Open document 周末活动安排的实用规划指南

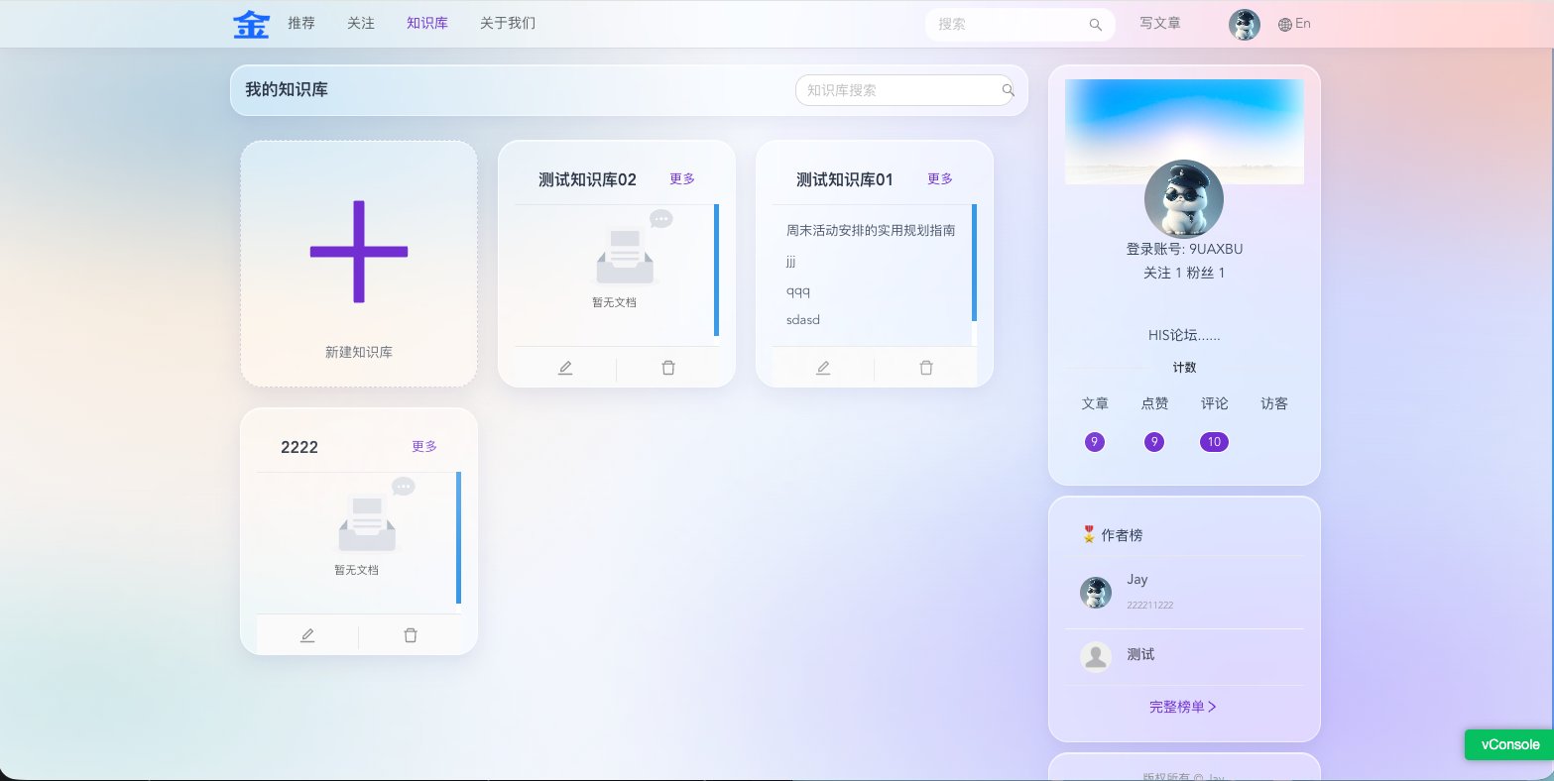871,230
